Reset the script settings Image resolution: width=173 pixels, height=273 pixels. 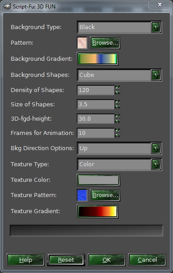[x=66, y=260]
